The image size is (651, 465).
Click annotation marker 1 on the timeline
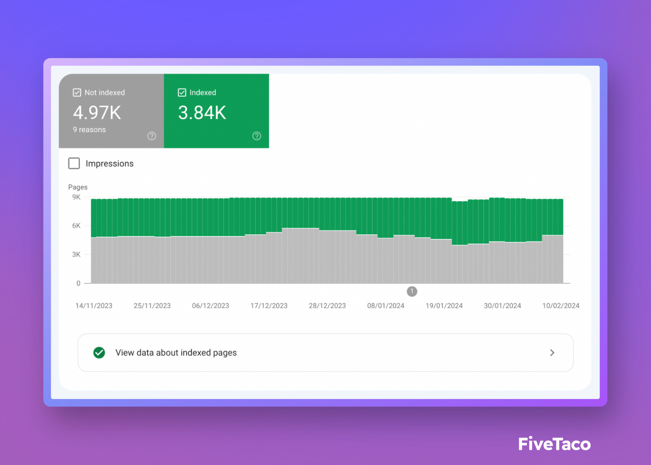click(412, 291)
